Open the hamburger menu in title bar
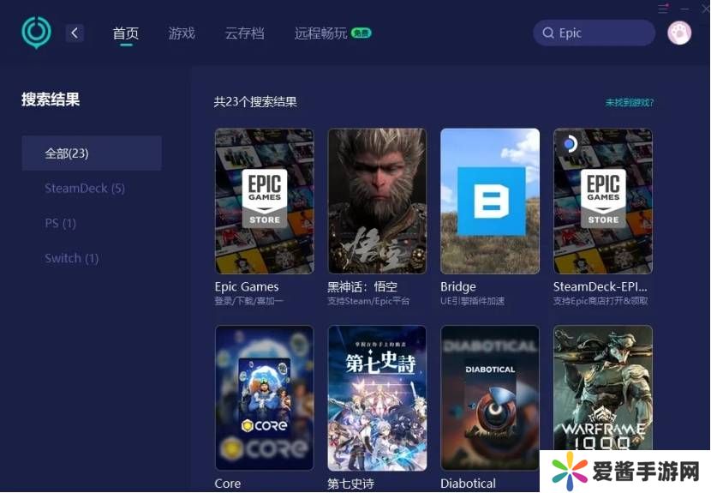This screenshot has height=493, width=711. pos(663,9)
